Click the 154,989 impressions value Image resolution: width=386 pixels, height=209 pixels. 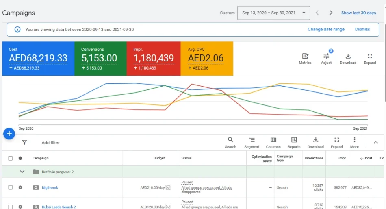click(x=340, y=207)
